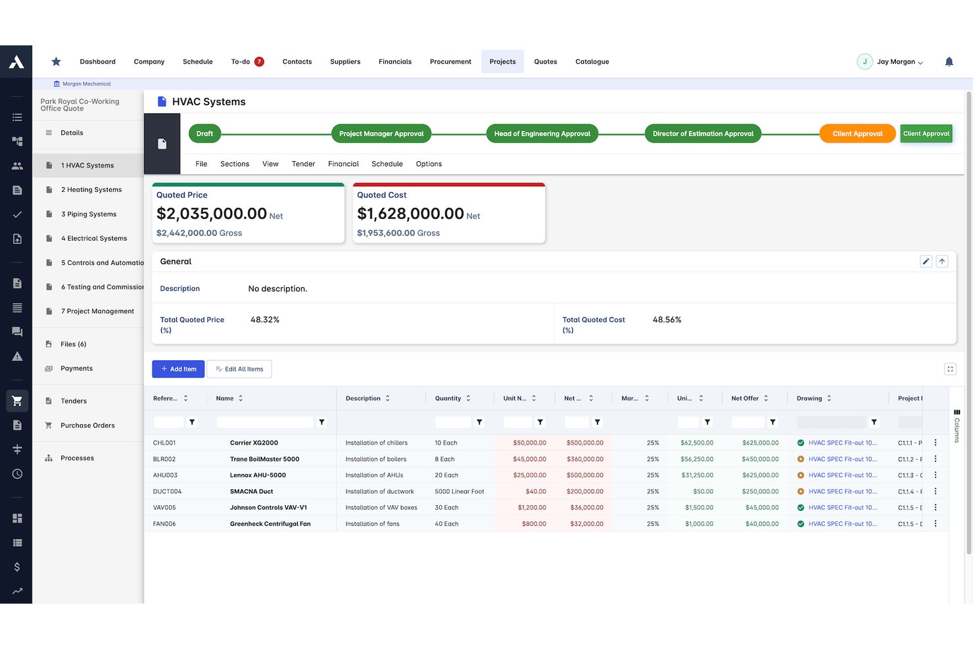
Task: Sort by the Description column header
Action: click(x=368, y=398)
